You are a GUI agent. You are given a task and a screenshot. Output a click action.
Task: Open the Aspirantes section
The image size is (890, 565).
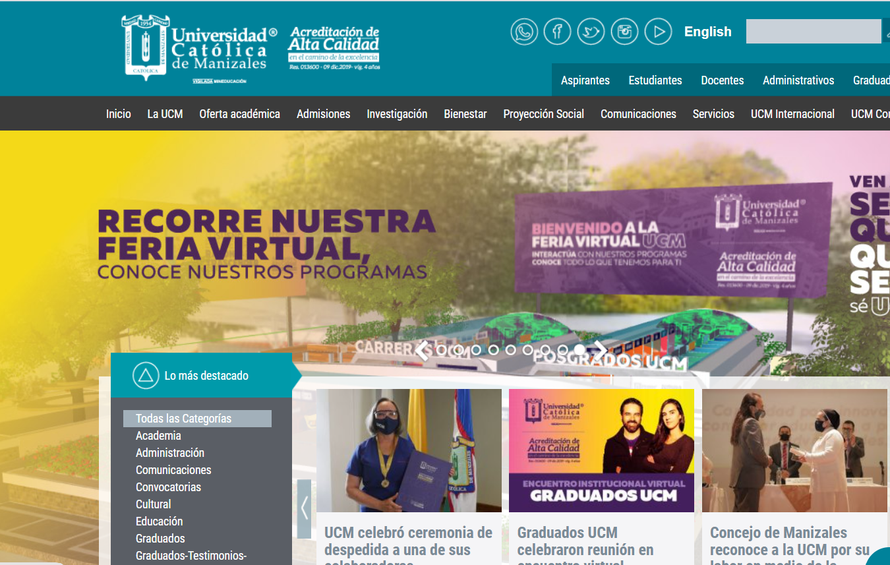[585, 80]
